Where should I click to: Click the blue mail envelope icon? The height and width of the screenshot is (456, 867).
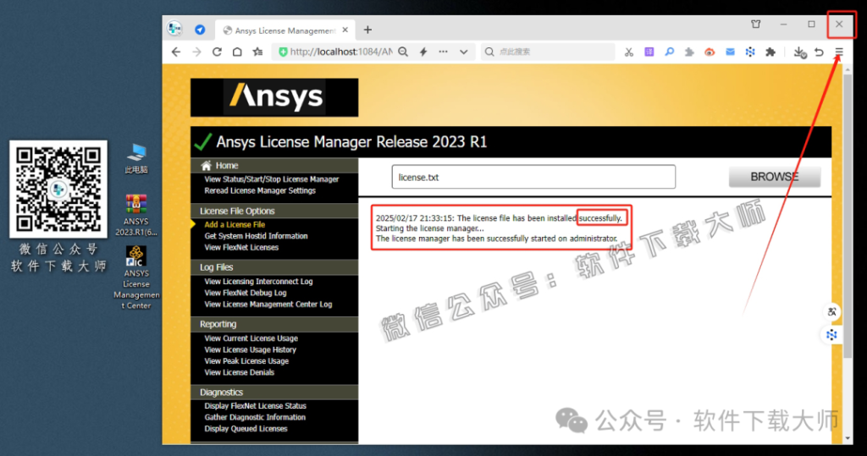click(730, 52)
